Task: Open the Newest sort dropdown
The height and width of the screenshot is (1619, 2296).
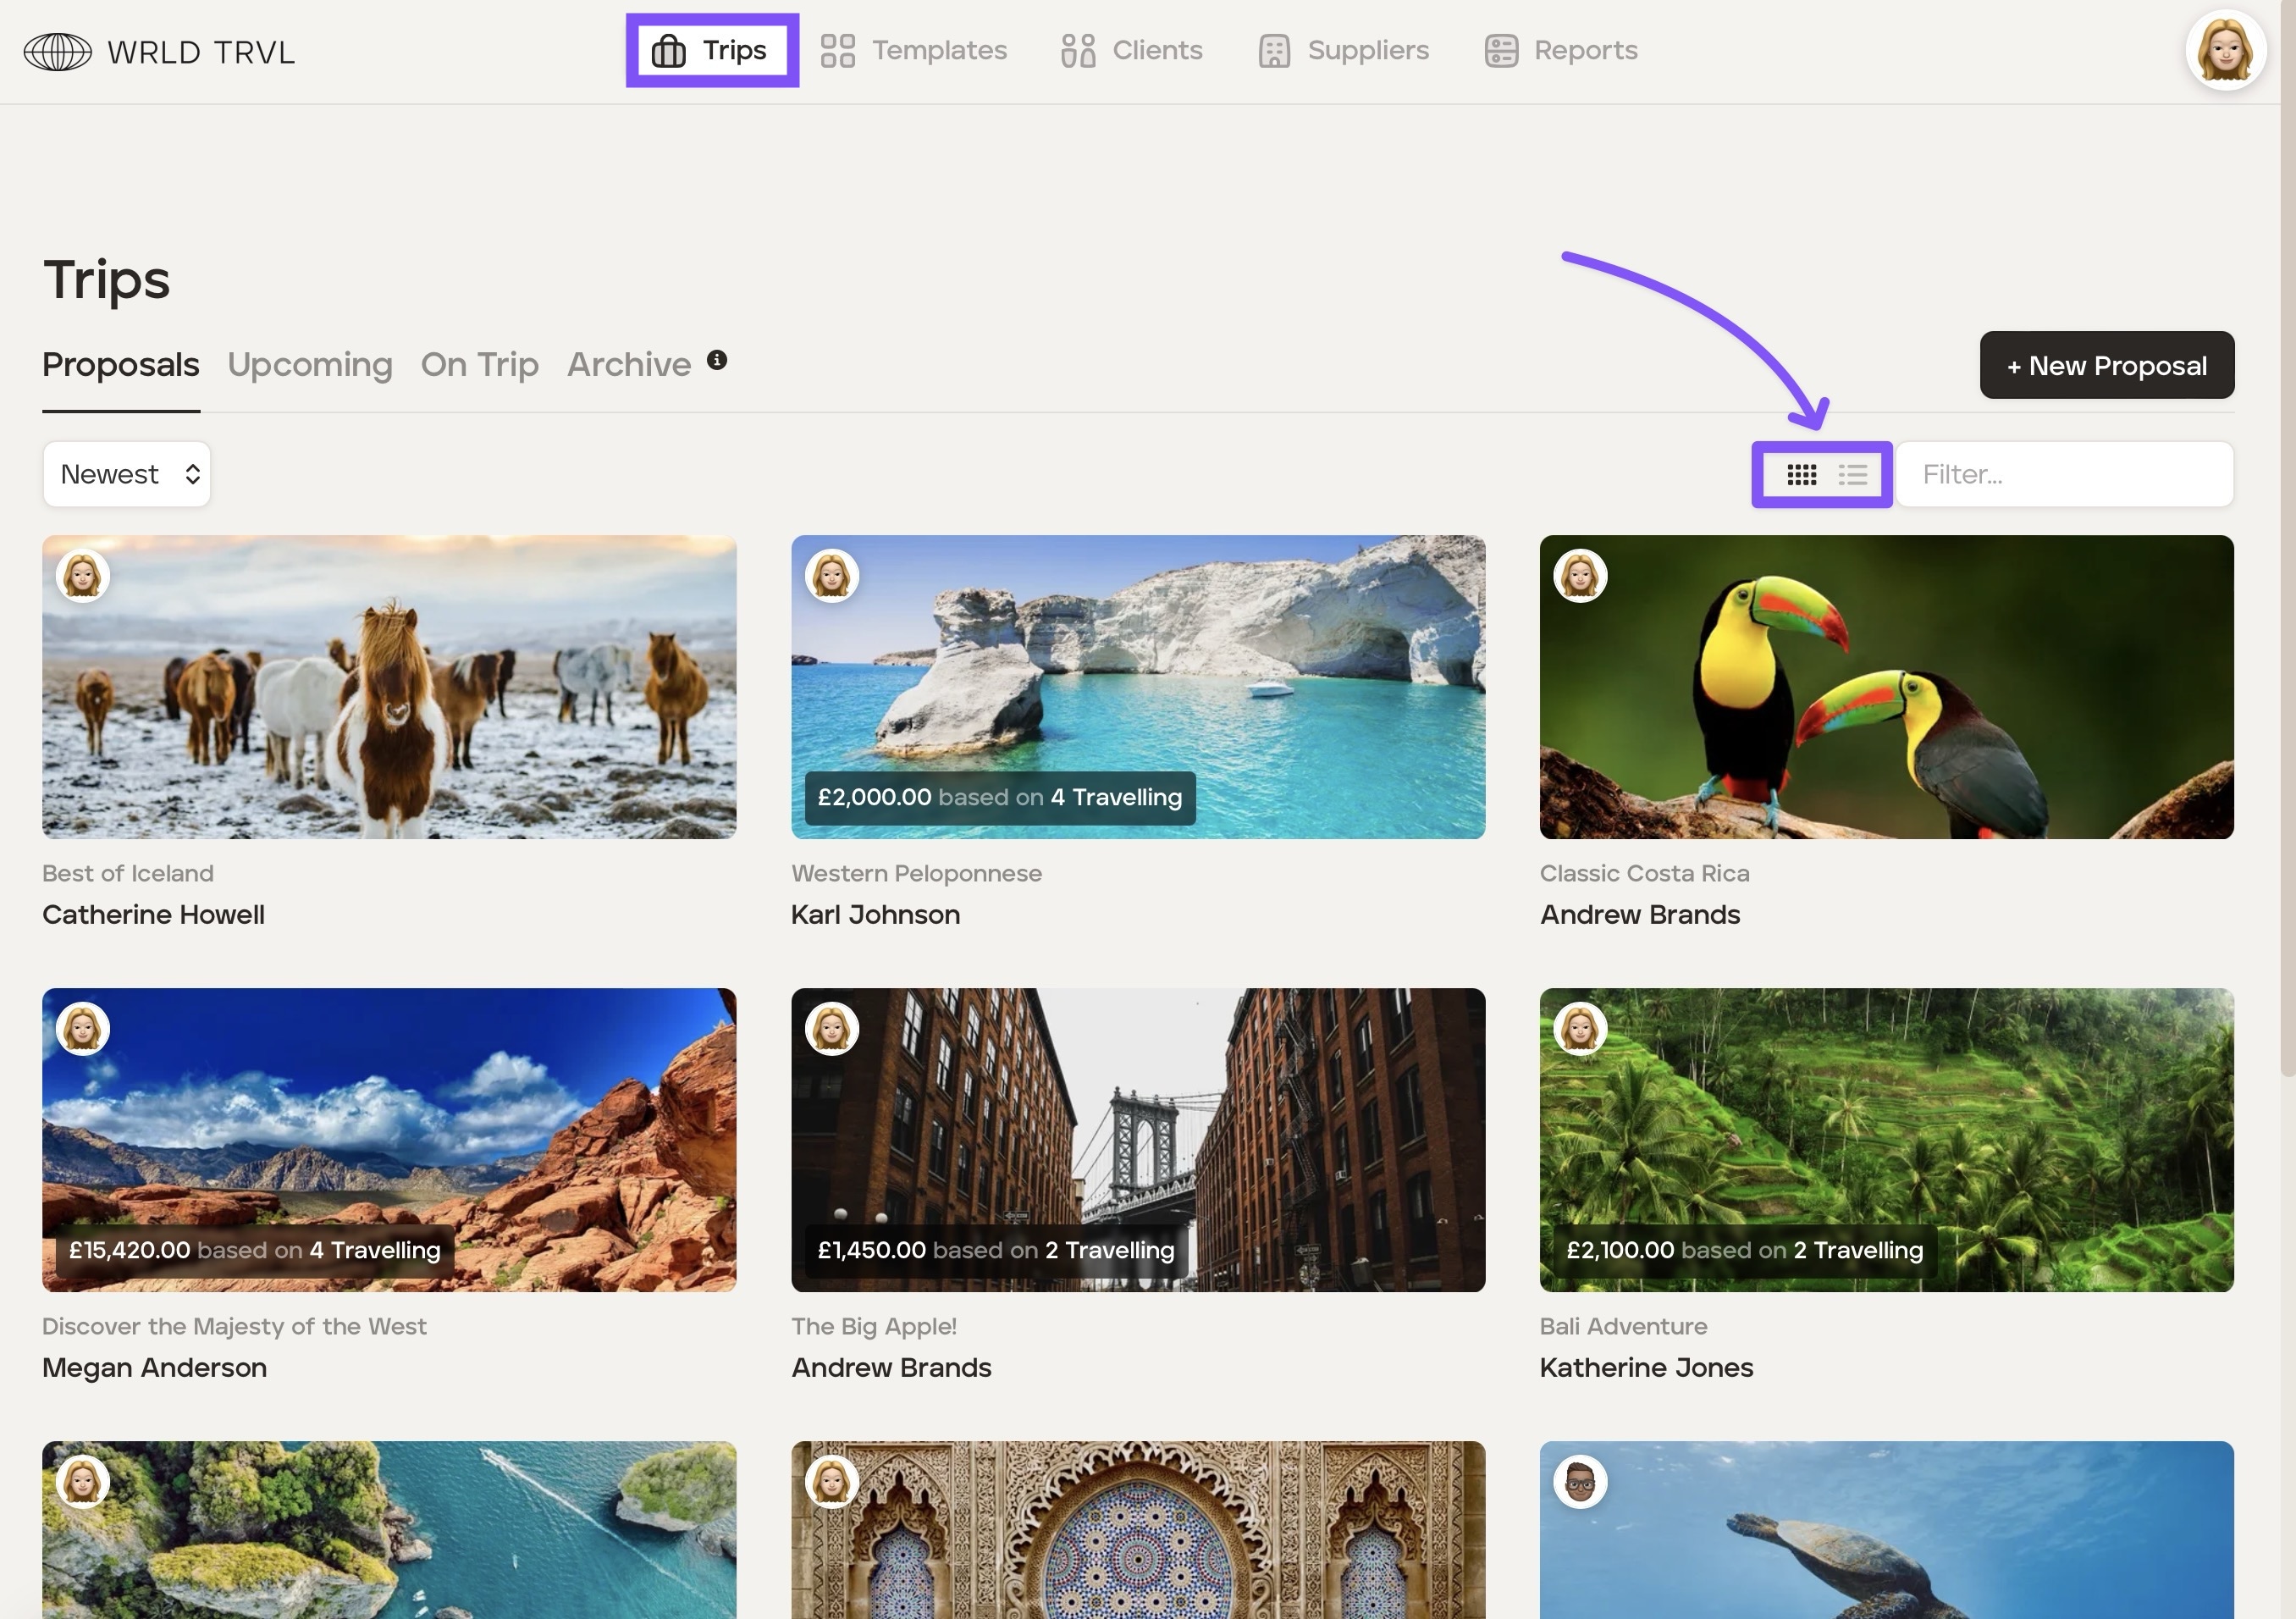Action: click(x=127, y=475)
